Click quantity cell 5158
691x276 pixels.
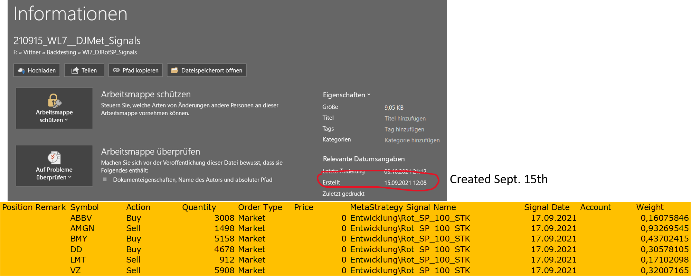click(x=224, y=239)
